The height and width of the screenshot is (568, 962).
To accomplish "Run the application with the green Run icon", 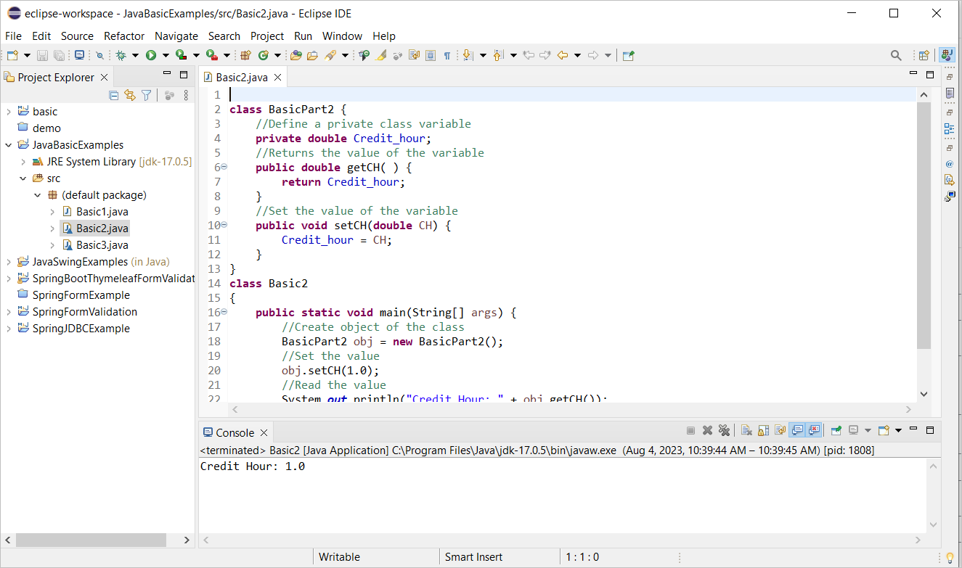I will coord(152,54).
